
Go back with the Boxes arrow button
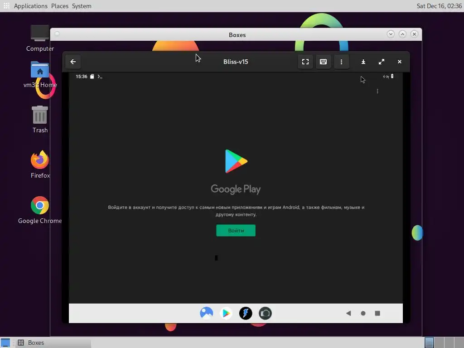click(x=73, y=62)
